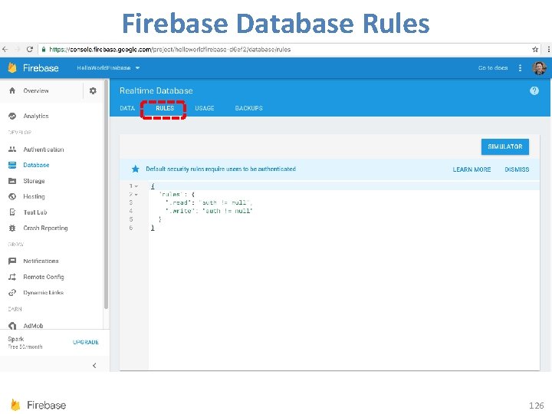This screenshot has height=414, width=552.
Task: Switch to the USAGE tab
Action: tap(205, 108)
